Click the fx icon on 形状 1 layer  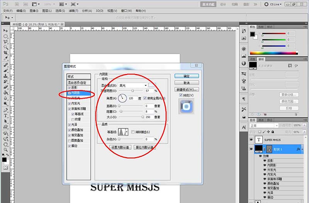coord(298,149)
